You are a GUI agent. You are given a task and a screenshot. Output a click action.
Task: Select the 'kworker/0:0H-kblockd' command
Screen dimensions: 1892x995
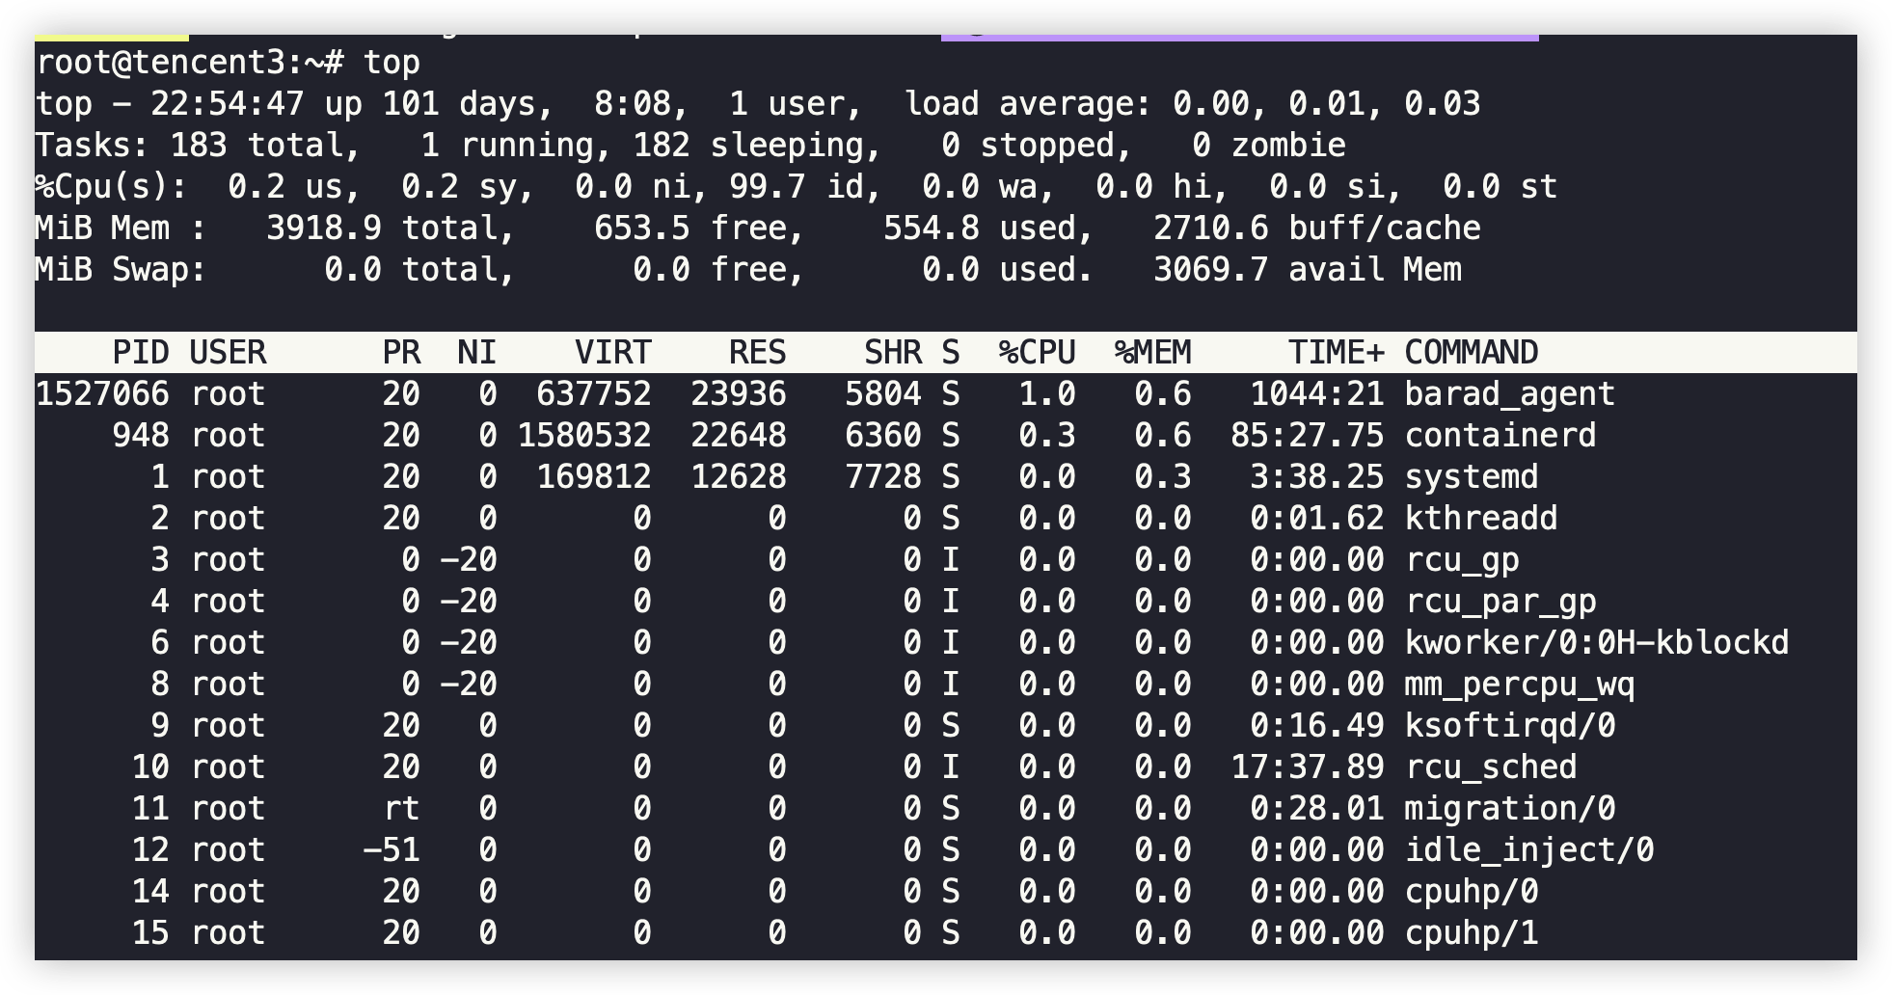pos(1597,643)
